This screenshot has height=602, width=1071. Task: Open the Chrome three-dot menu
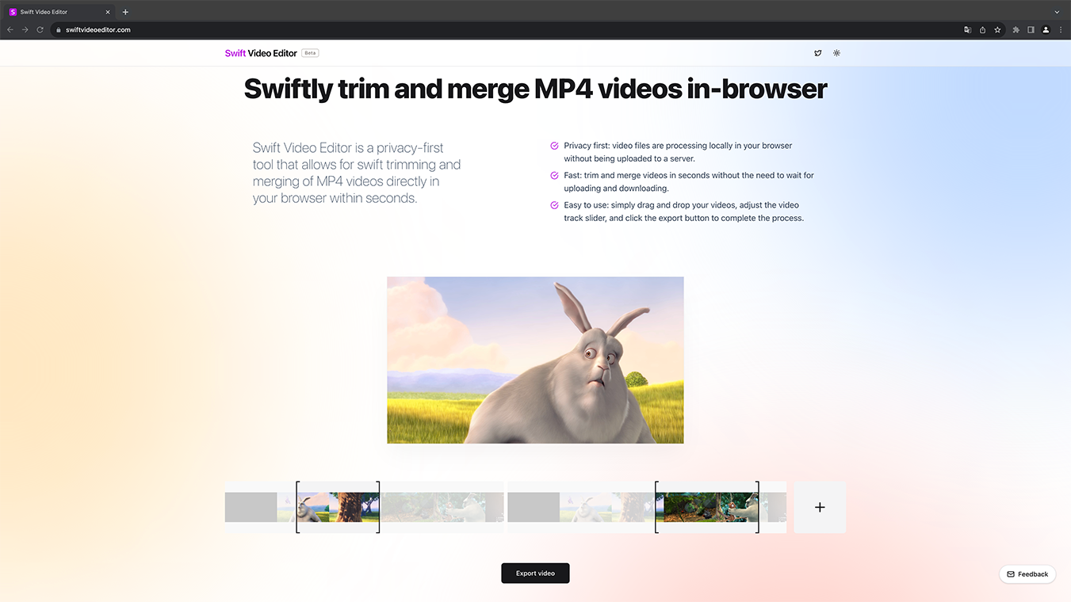pos(1061,29)
